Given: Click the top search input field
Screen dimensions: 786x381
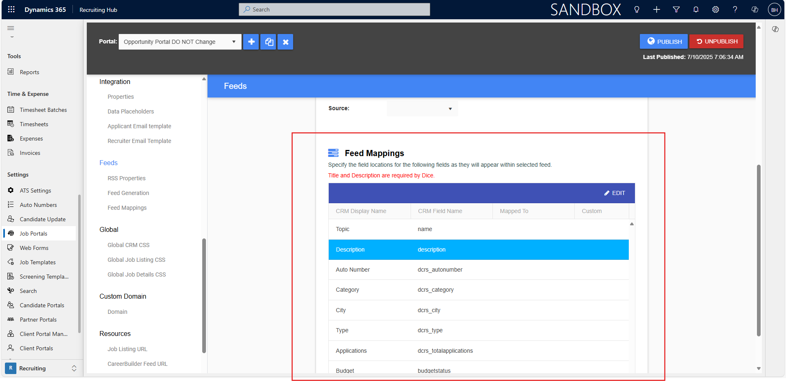Looking at the screenshot, I should coord(334,9).
